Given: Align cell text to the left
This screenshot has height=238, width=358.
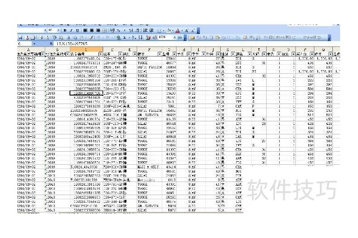Looking at the screenshot, I should pyautogui.click(x=85, y=30).
